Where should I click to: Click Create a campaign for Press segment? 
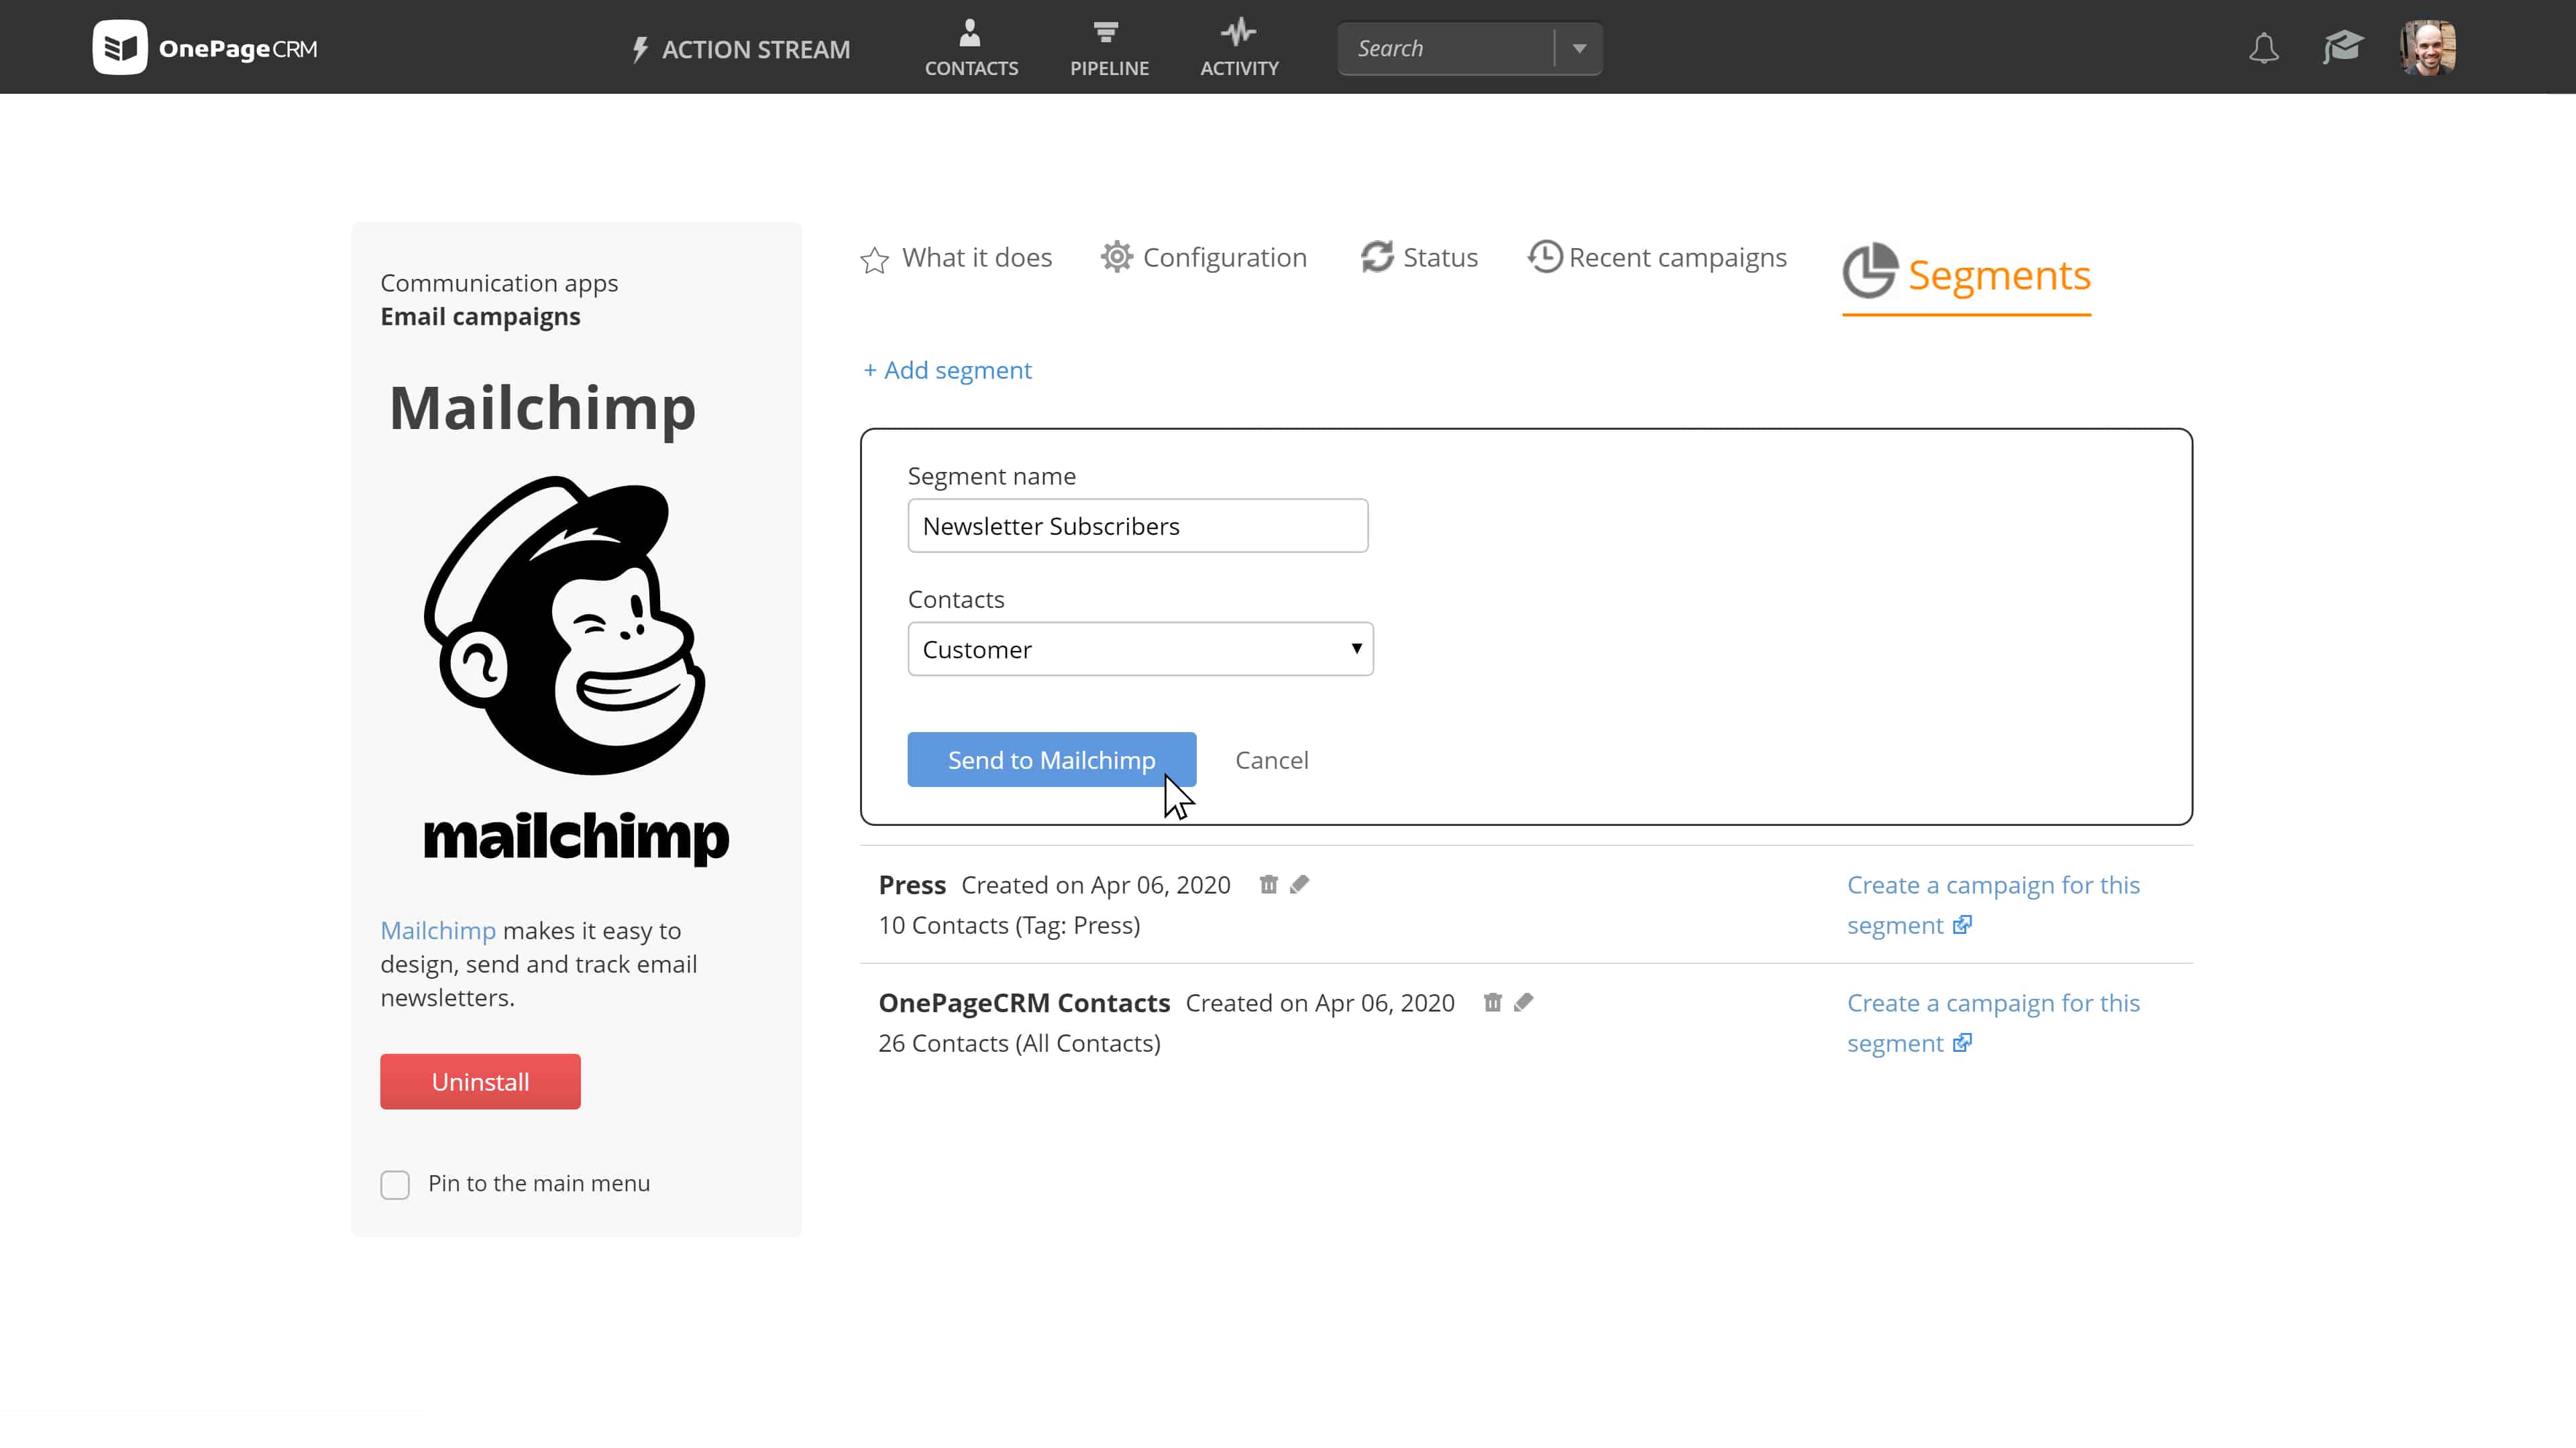[1994, 904]
